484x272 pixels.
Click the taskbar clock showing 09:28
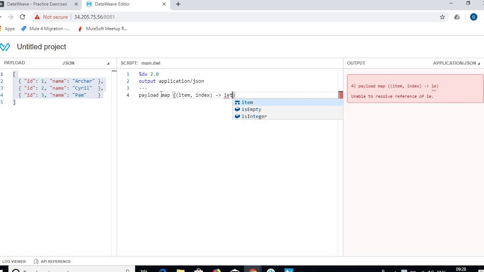click(461, 269)
